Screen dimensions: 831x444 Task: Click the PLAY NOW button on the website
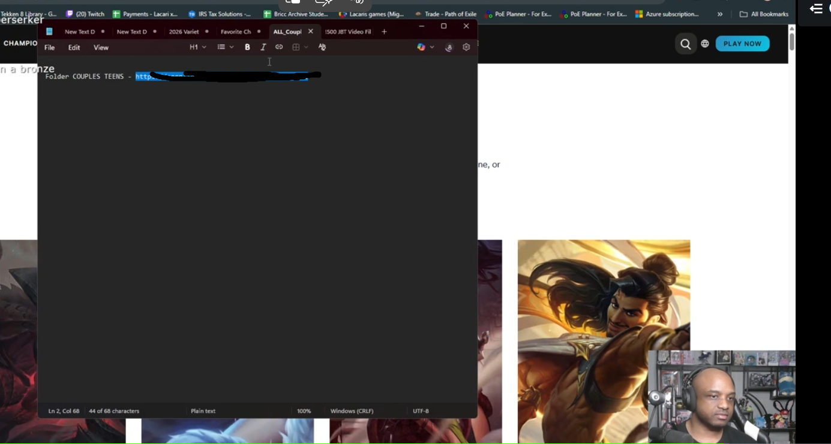pos(742,44)
